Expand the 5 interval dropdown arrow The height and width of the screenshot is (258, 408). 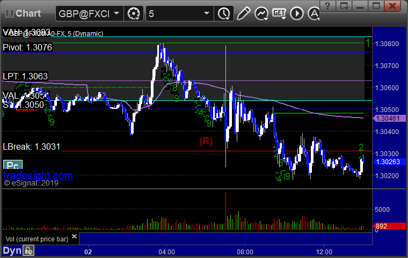click(x=207, y=13)
